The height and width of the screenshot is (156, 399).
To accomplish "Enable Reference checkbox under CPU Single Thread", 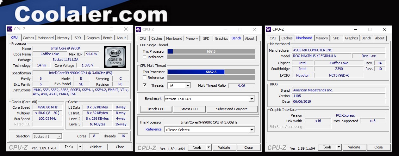I will point(145,57).
